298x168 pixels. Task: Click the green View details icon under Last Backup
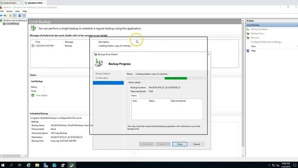pyautogui.click(x=33, y=95)
